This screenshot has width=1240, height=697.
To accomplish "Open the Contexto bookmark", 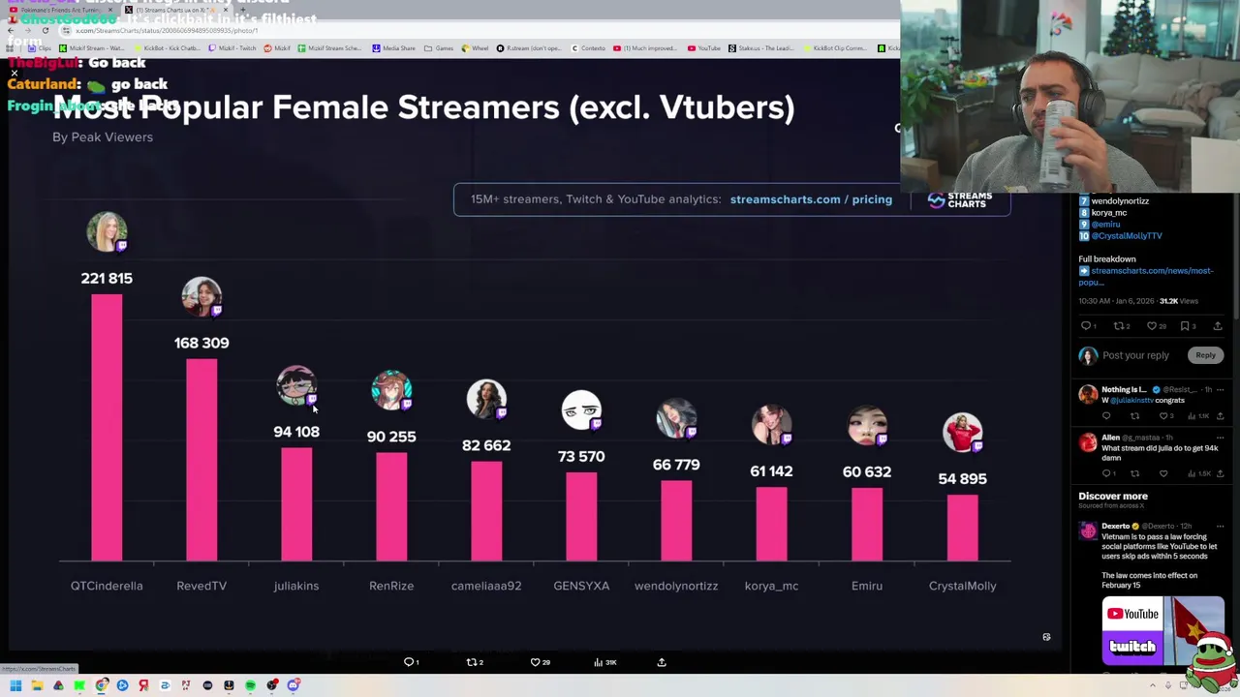I will (589, 48).
